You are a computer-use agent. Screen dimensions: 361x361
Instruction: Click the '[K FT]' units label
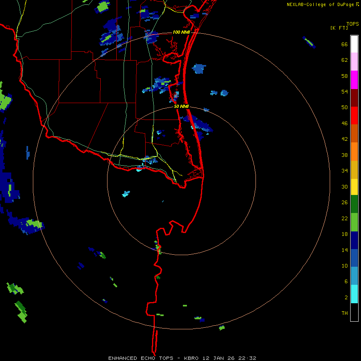coord(339,28)
